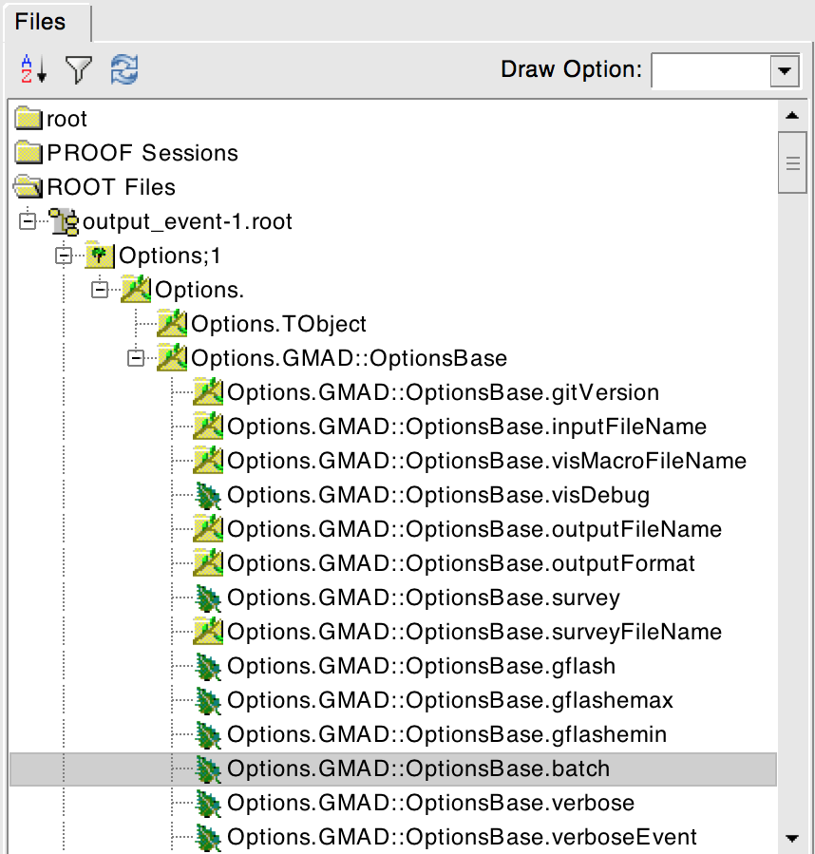Viewport: 815px width, 854px height.
Task: Click the gflash leaf icon
Action: (x=208, y=667)
